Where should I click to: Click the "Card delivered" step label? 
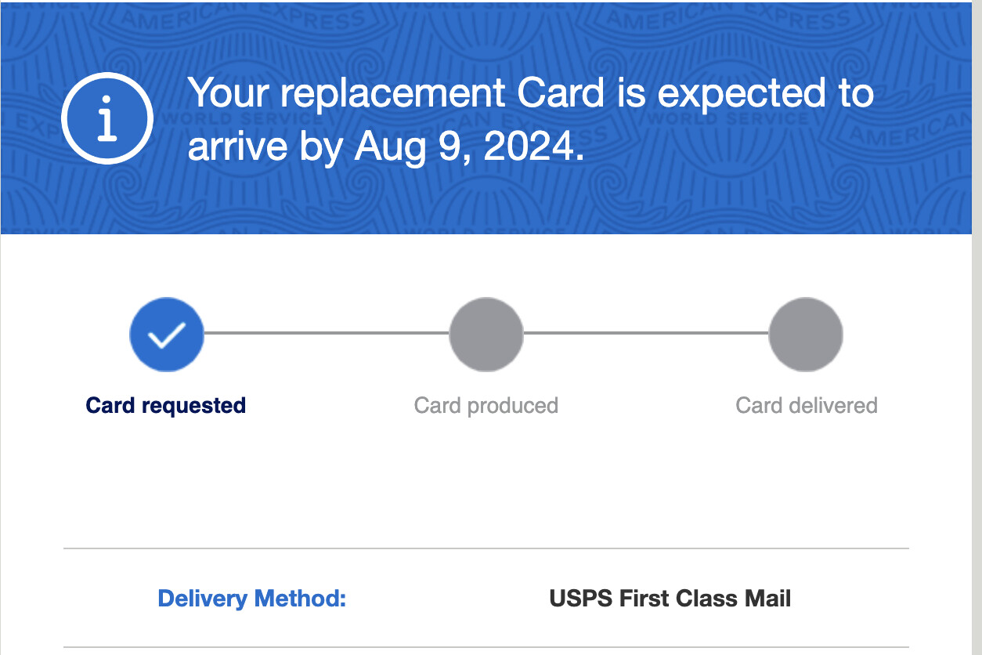click(x=806, y=406)
